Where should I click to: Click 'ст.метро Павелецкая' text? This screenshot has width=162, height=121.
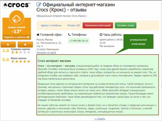(48, 49)
